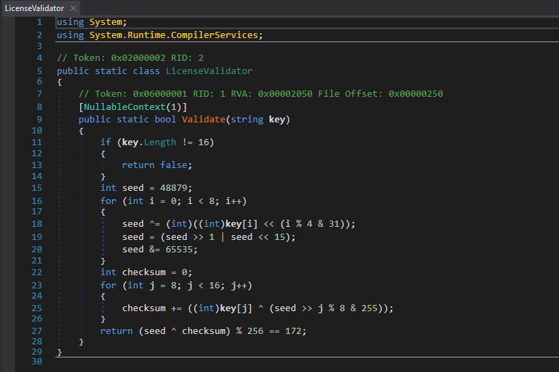Viewport: 559px width, 372px height.
Task: Click line number 27 in the gutter
Action: click(37, 331)
